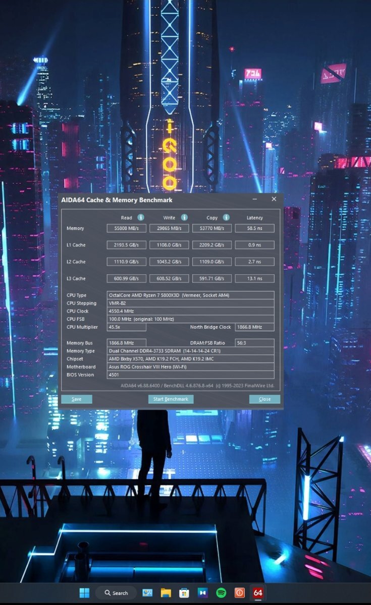Click the AIDA64 version copyright line
This screenshot has width=371, height=605.
coord(197,386)
